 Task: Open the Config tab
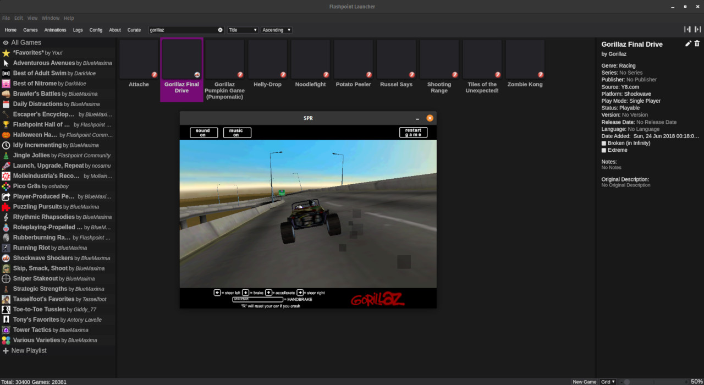tap(96, 30)
